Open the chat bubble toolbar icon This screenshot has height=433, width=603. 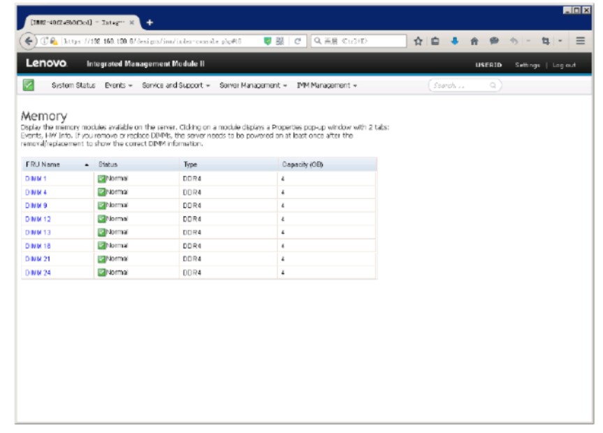coord(494,41)
